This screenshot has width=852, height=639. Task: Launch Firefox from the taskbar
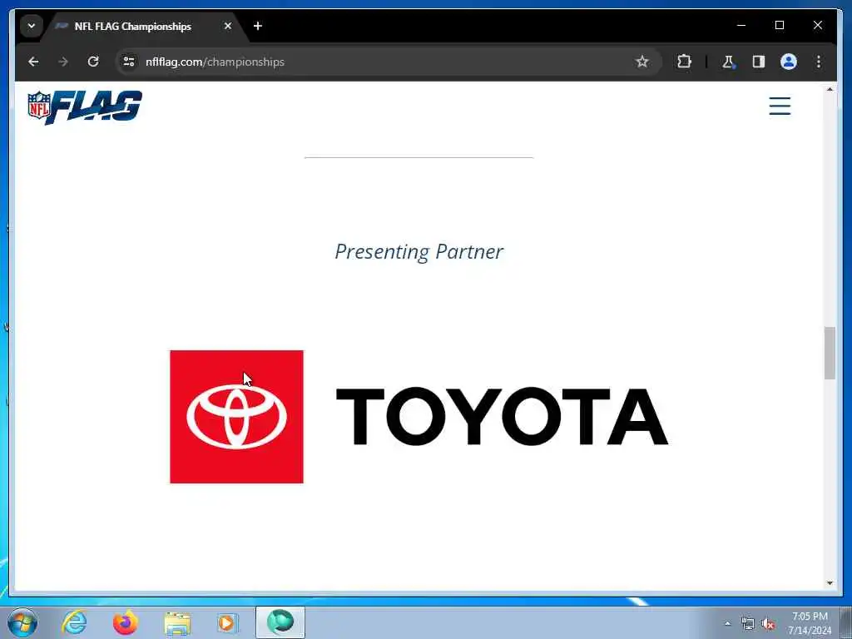click(x=125, y=622)
